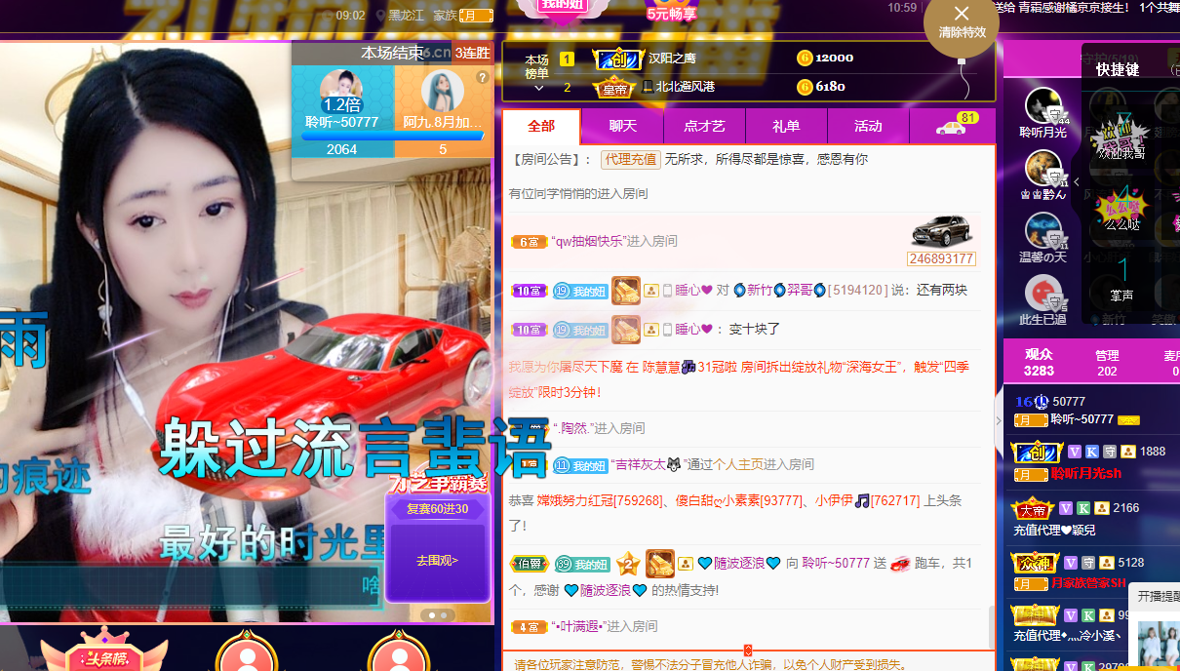The image size is (1180, 671).
Task: Click username 陶然 in chat
Action: point(573,428)
